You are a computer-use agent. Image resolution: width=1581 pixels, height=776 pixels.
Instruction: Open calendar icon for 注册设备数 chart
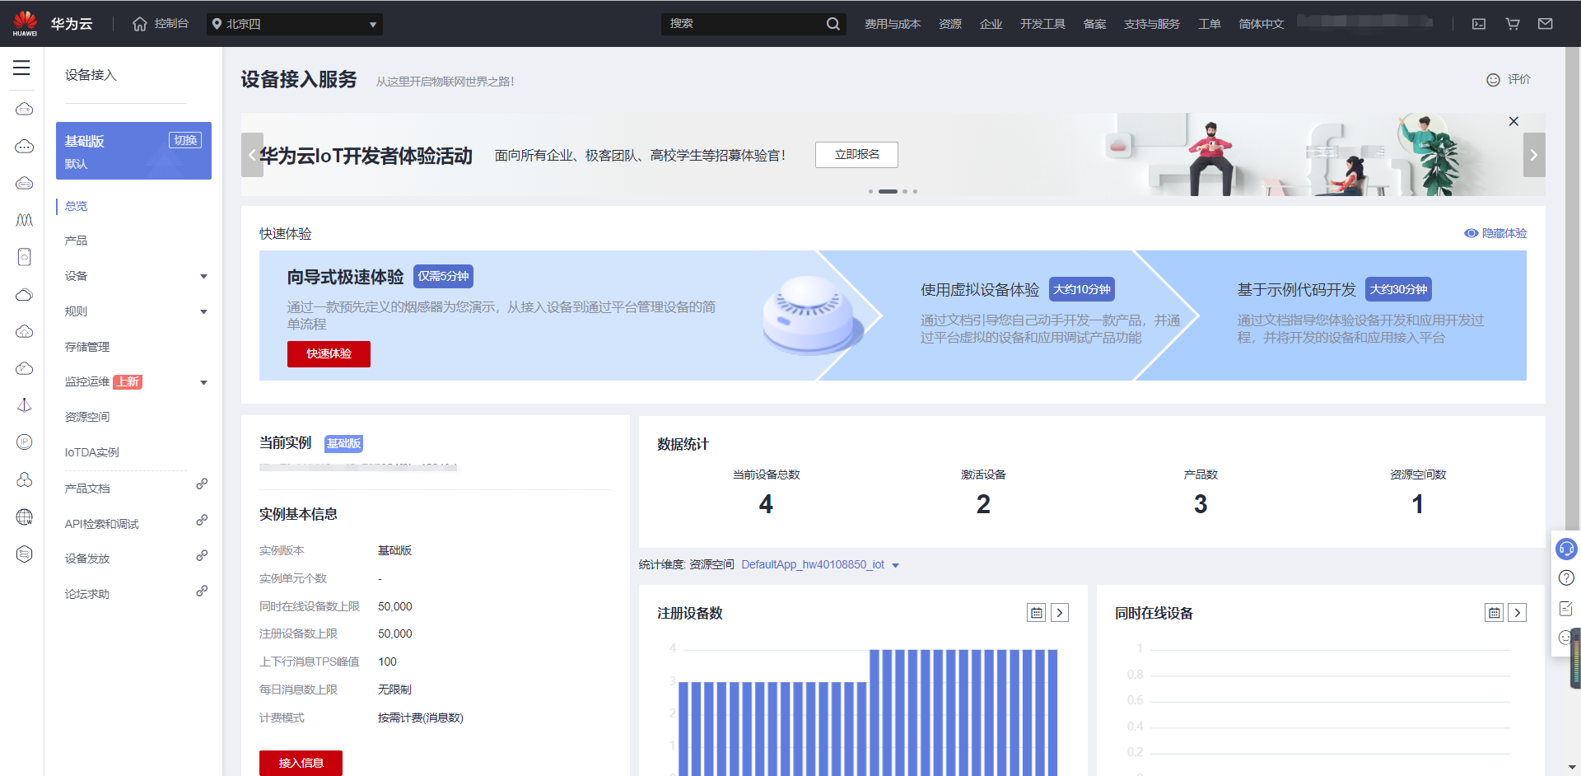point(1037,613)
